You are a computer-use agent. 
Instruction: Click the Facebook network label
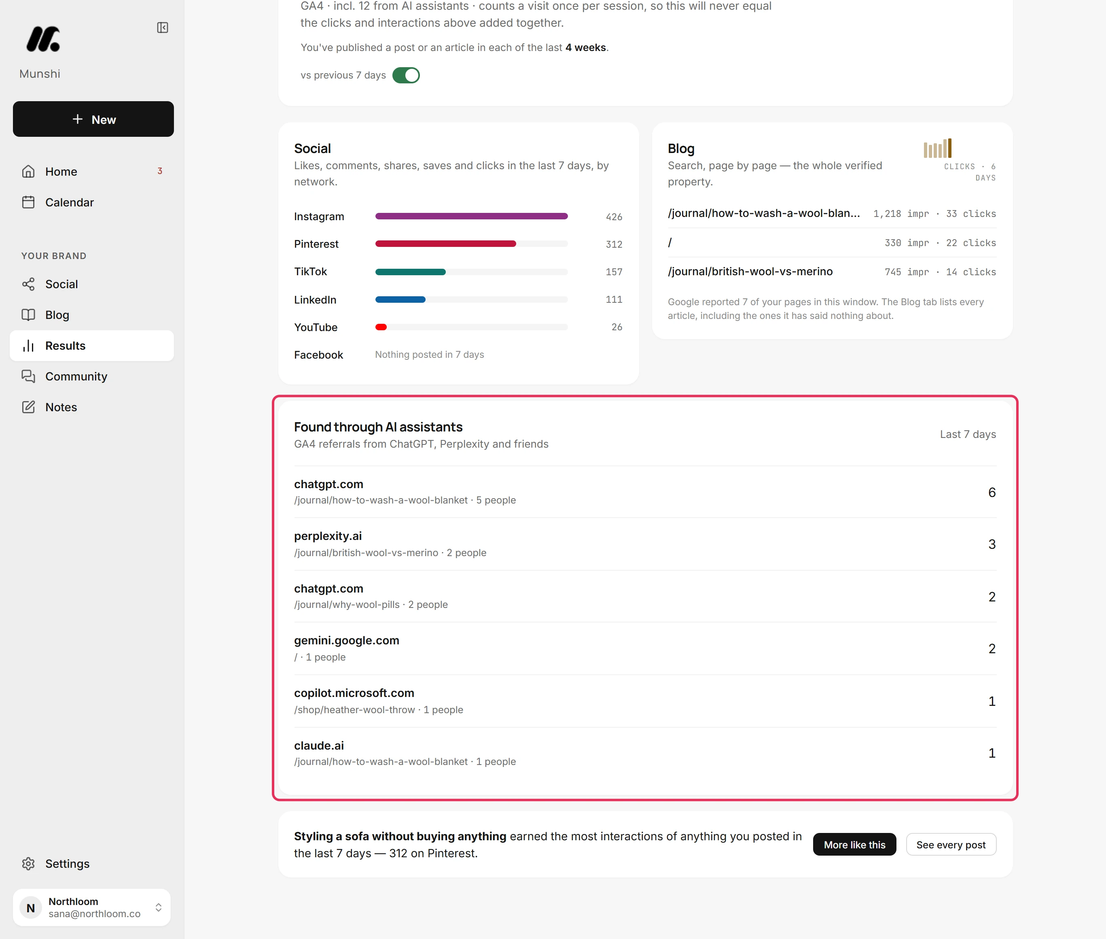(319, 355)
